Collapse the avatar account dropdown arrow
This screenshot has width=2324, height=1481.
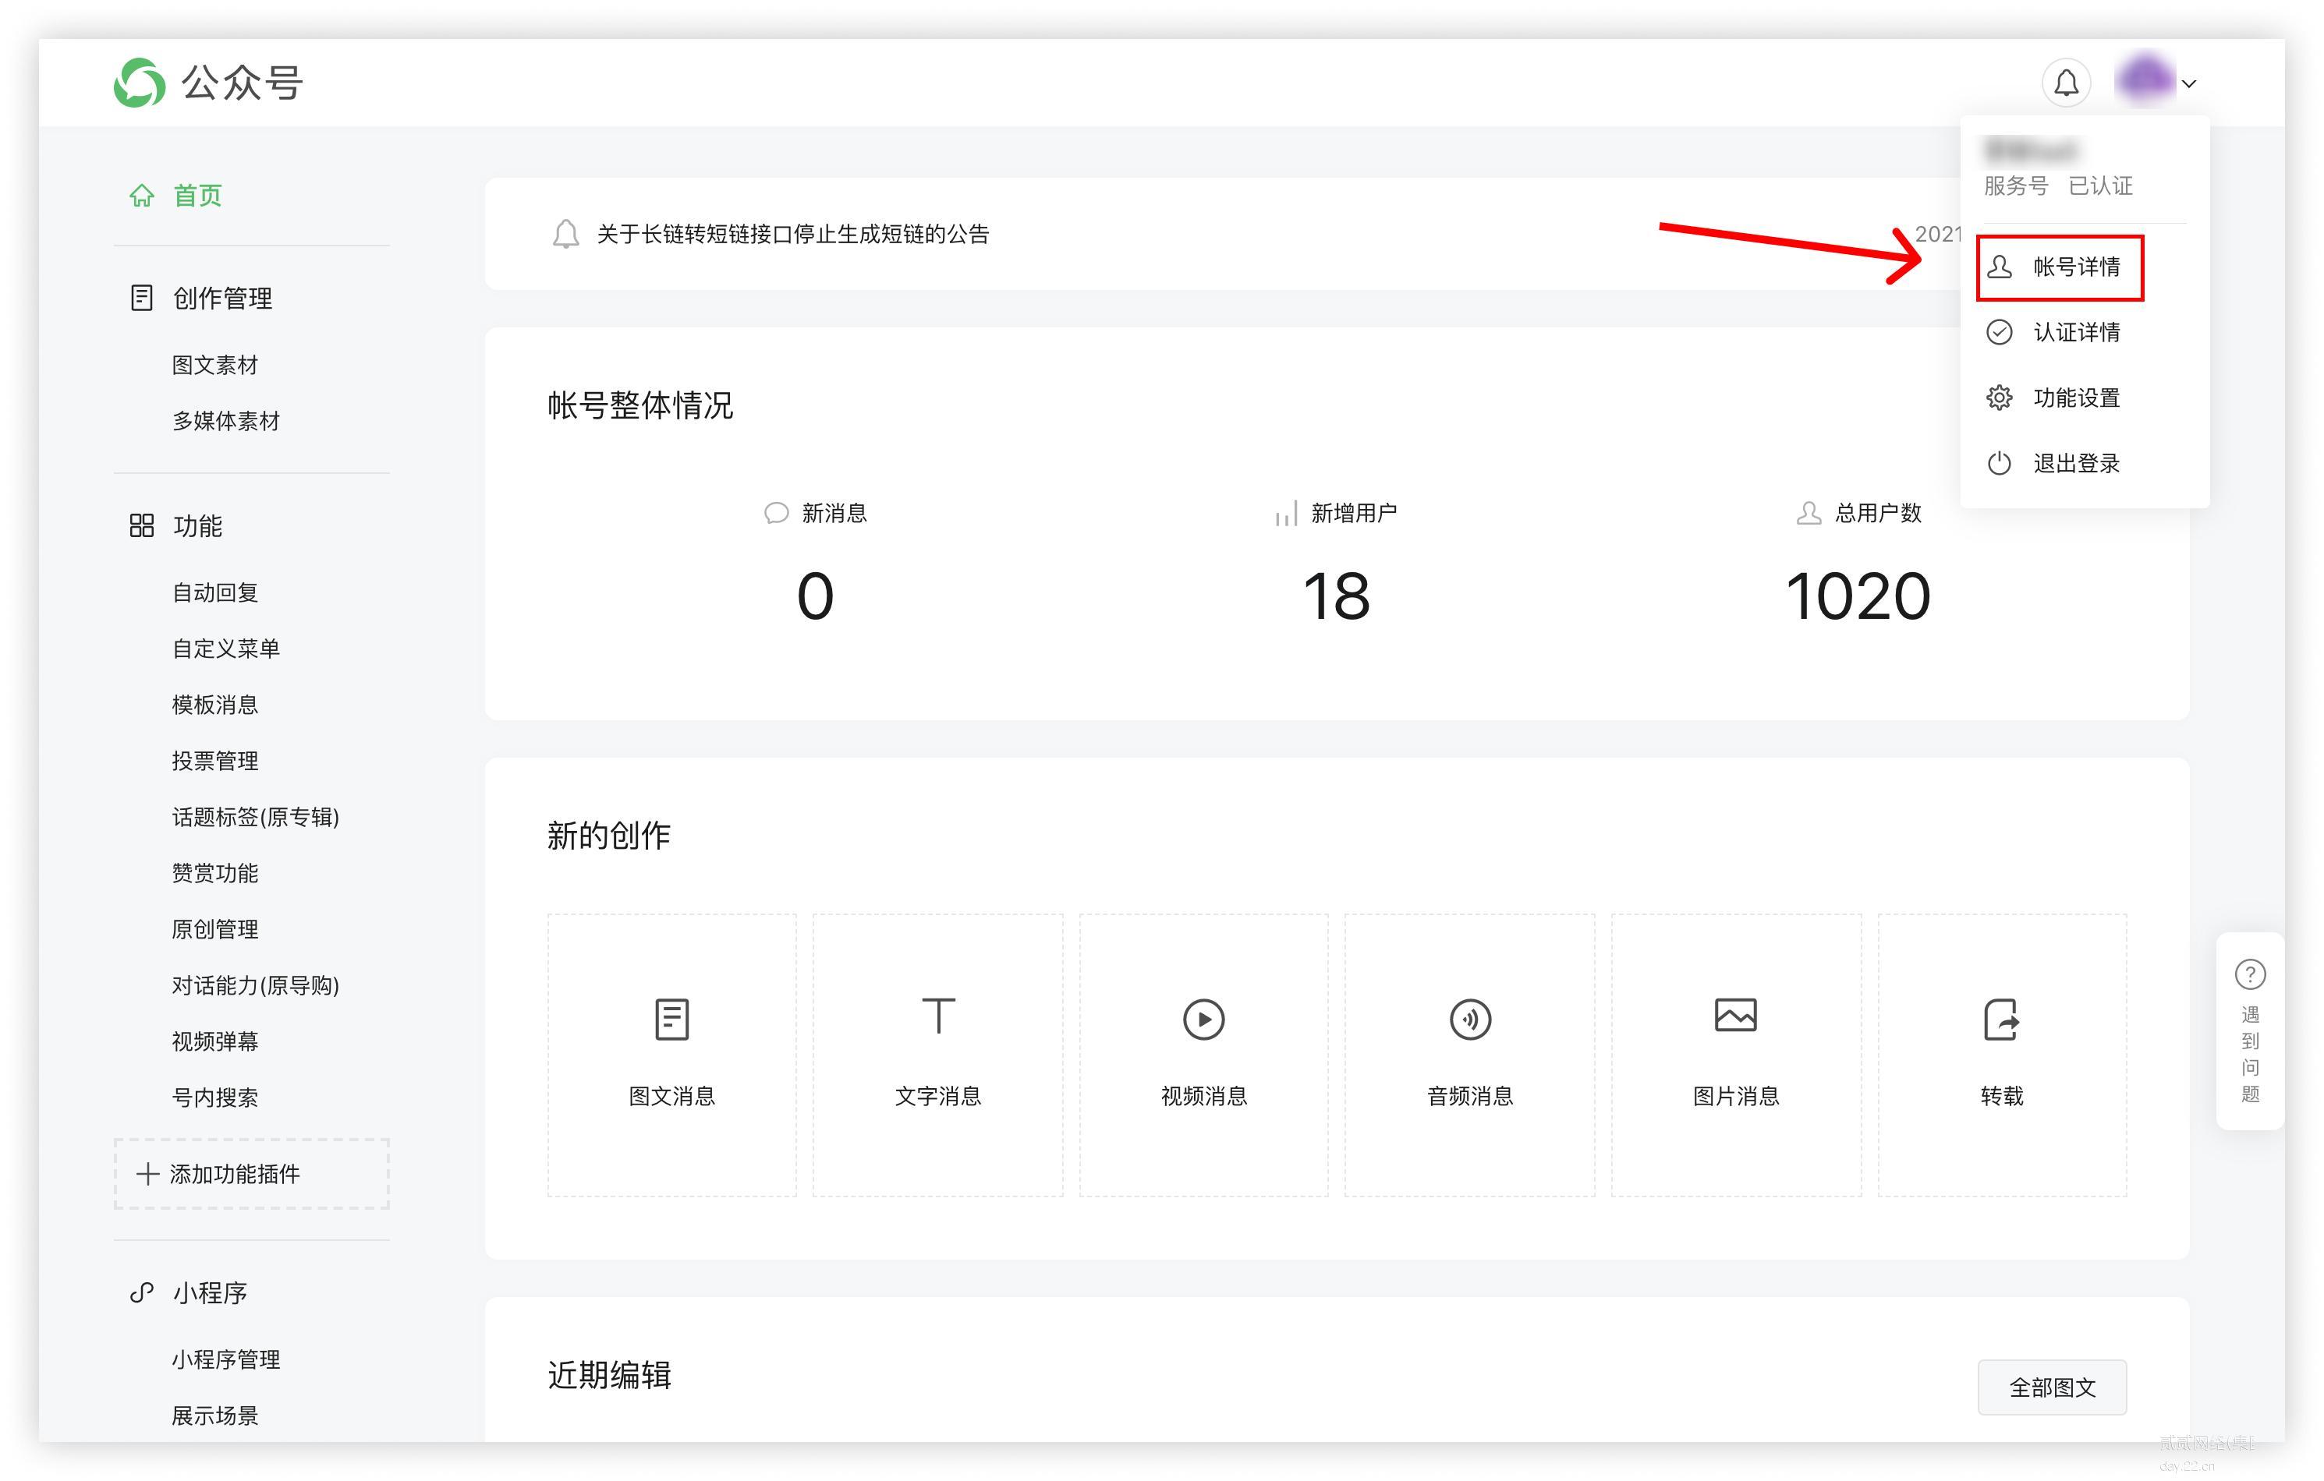[2190, 84]
